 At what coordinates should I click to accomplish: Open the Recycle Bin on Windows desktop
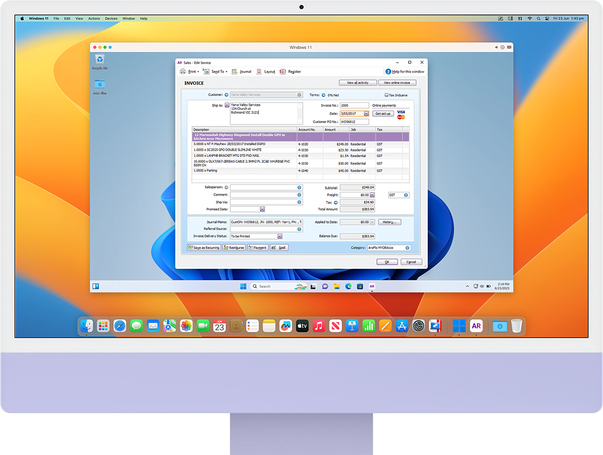[x=99, y=62]
